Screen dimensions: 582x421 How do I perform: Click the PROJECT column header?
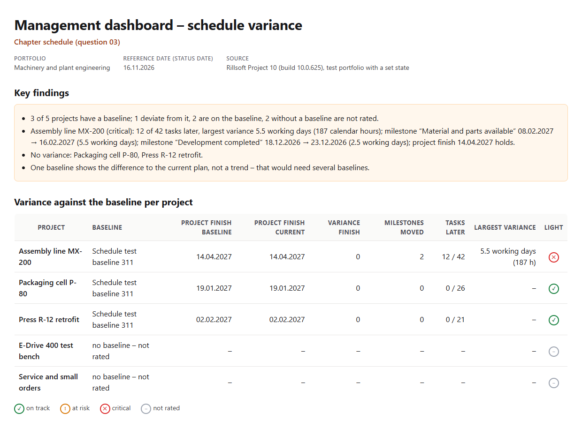click(51, 227)
